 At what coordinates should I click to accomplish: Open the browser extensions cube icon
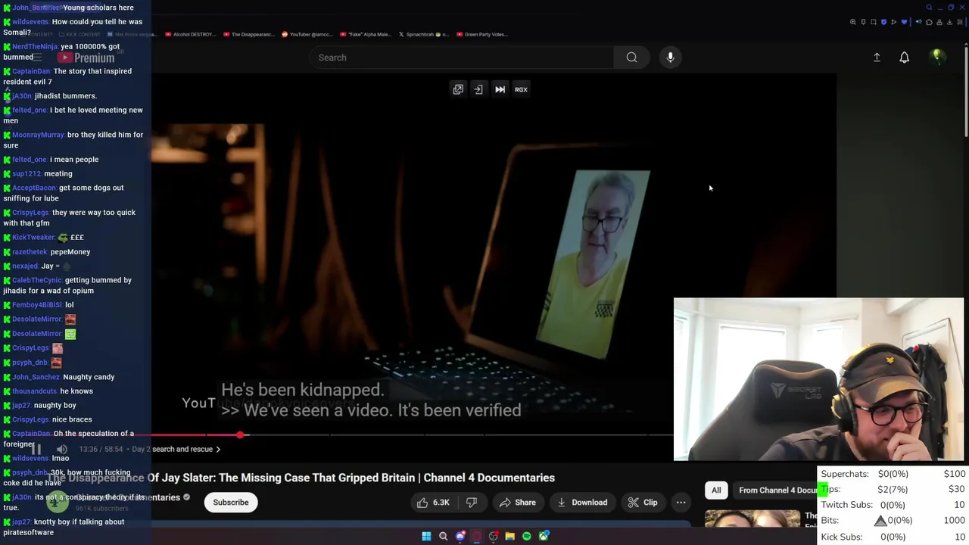pyautogui.click(x=929, y=22)
